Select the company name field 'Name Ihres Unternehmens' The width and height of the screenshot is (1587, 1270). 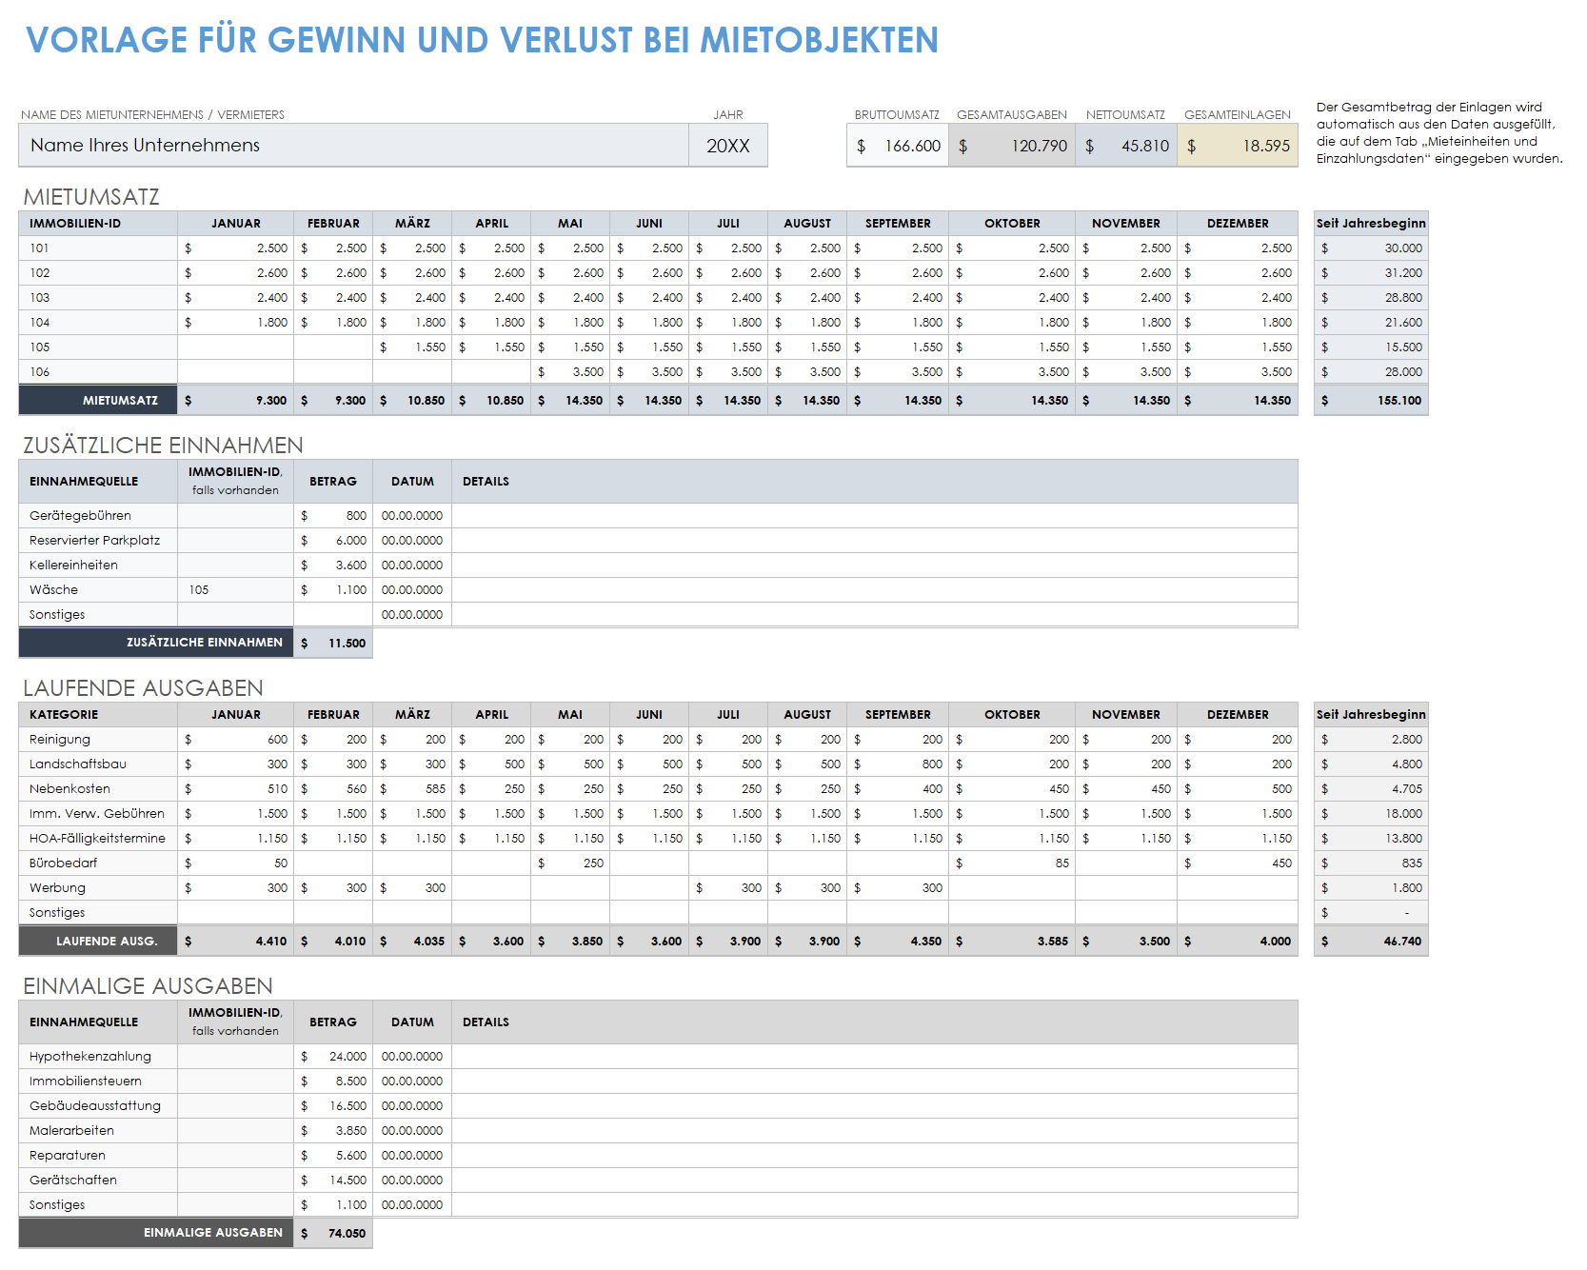tap(353, 146)
